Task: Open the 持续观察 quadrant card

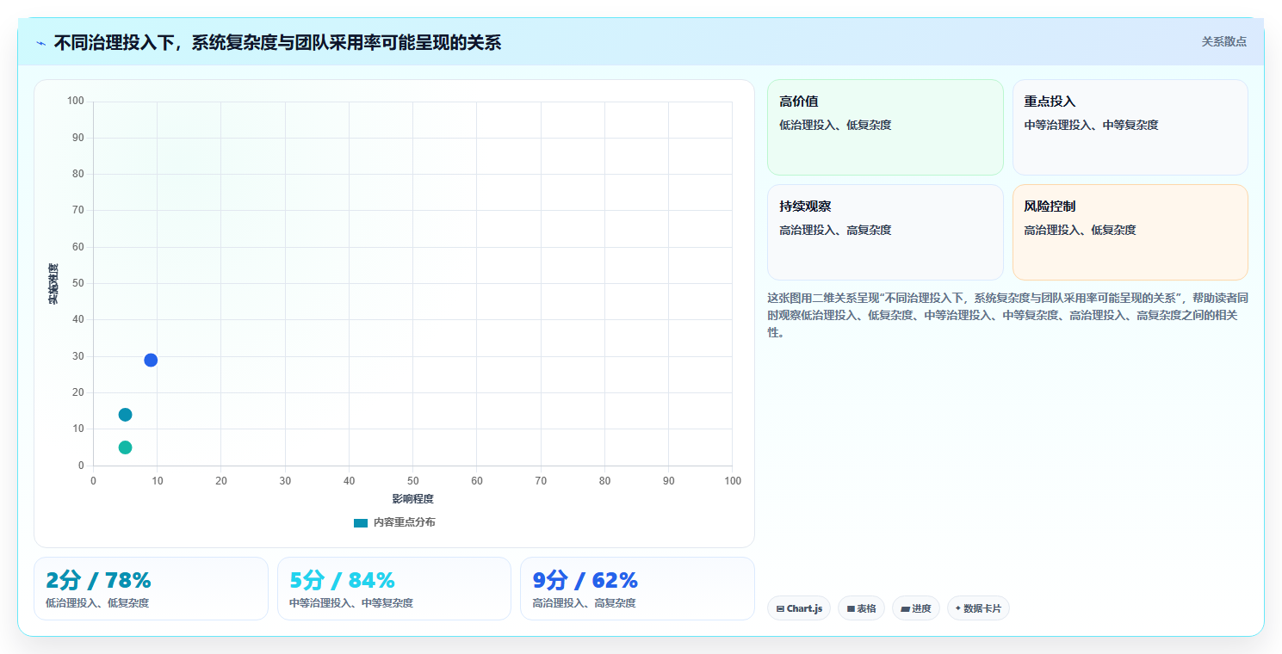Action: tap(885, 232)
